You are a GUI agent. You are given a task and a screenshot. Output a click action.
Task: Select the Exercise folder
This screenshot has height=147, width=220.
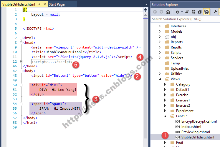pos(182,95)
